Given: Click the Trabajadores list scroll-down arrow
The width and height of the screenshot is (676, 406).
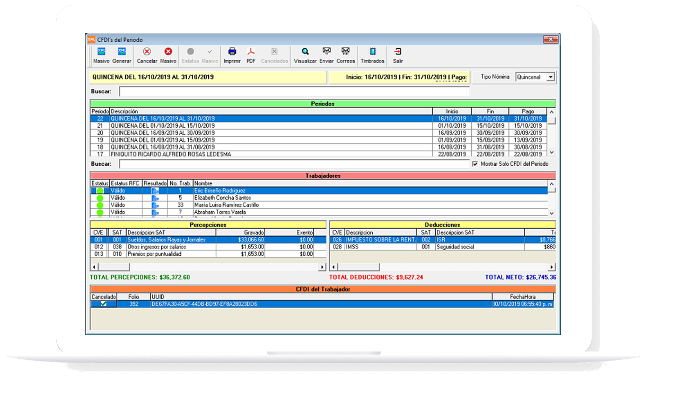Looking at the screenshot, I should point(551,212).
